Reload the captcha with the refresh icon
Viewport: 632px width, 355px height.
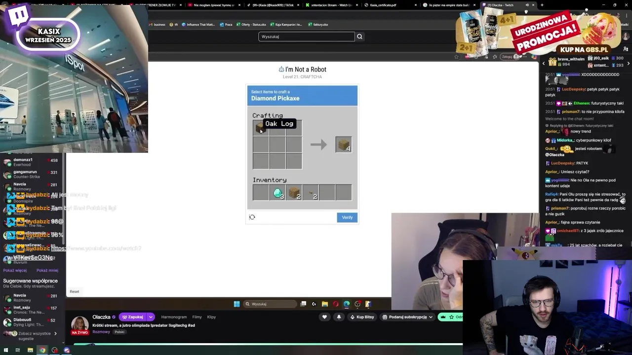(x=252, y=217)
